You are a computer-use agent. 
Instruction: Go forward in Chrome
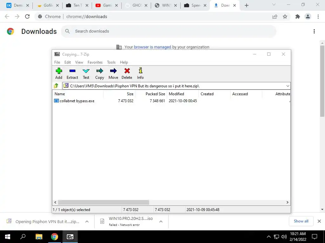coord(17,16)
